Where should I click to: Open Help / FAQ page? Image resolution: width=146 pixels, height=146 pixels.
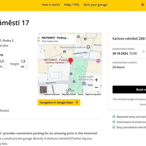coord(72,5)
